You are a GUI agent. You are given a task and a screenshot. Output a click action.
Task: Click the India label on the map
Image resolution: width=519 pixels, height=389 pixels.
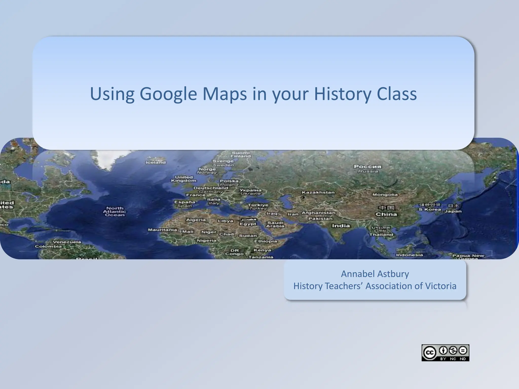coord(341,226)
